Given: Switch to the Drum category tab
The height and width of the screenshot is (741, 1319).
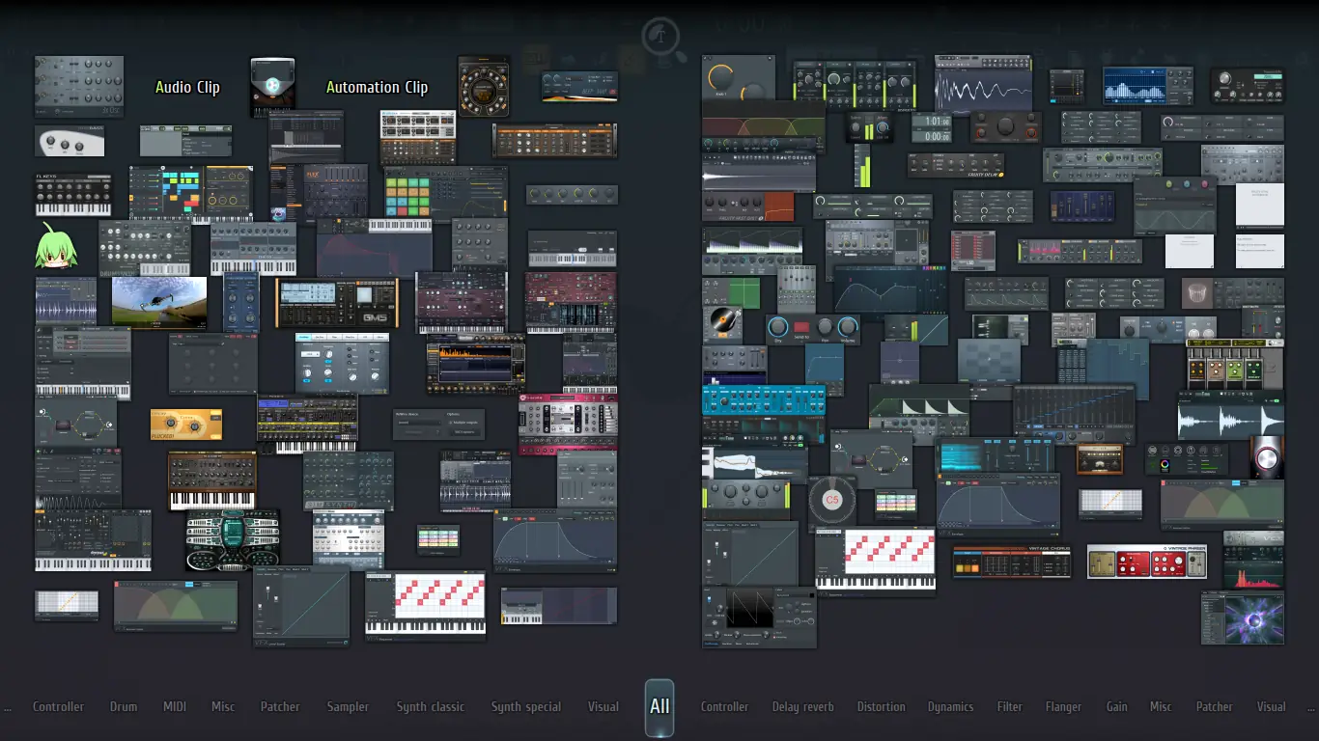Looking at the screenshot, I should [124, 706].
